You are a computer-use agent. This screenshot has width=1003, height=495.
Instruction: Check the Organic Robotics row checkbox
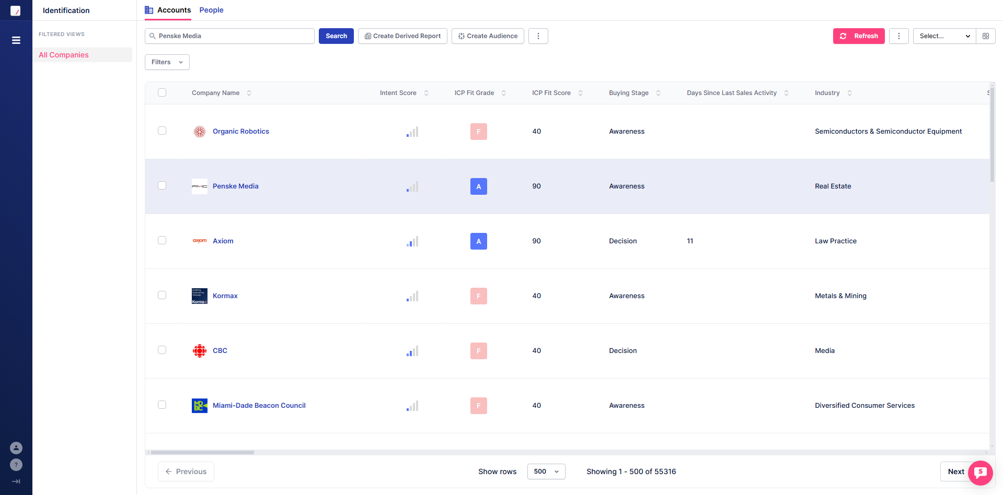point(162,131)
